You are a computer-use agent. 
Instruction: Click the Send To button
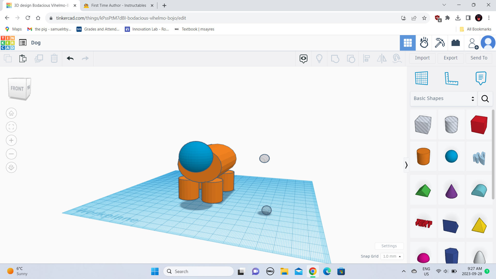coord(479,58)
